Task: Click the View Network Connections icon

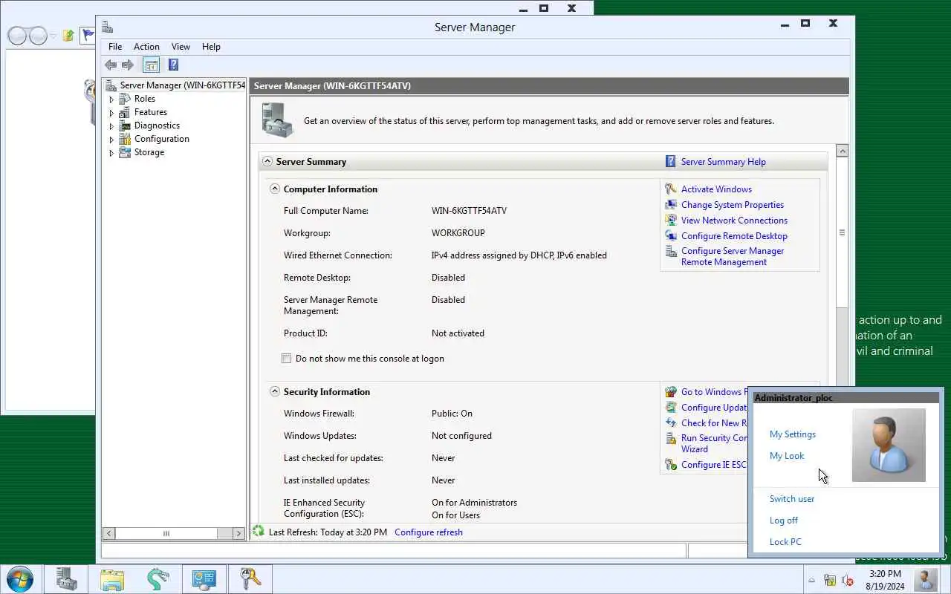Action: [x=671, y=221]
